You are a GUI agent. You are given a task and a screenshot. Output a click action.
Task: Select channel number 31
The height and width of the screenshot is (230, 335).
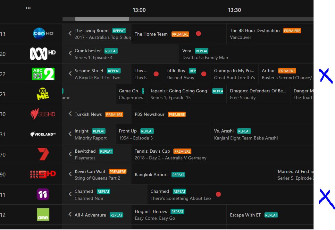[3, 134]
